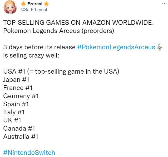Select the France #1 line
168x157 pixels.
18,88
